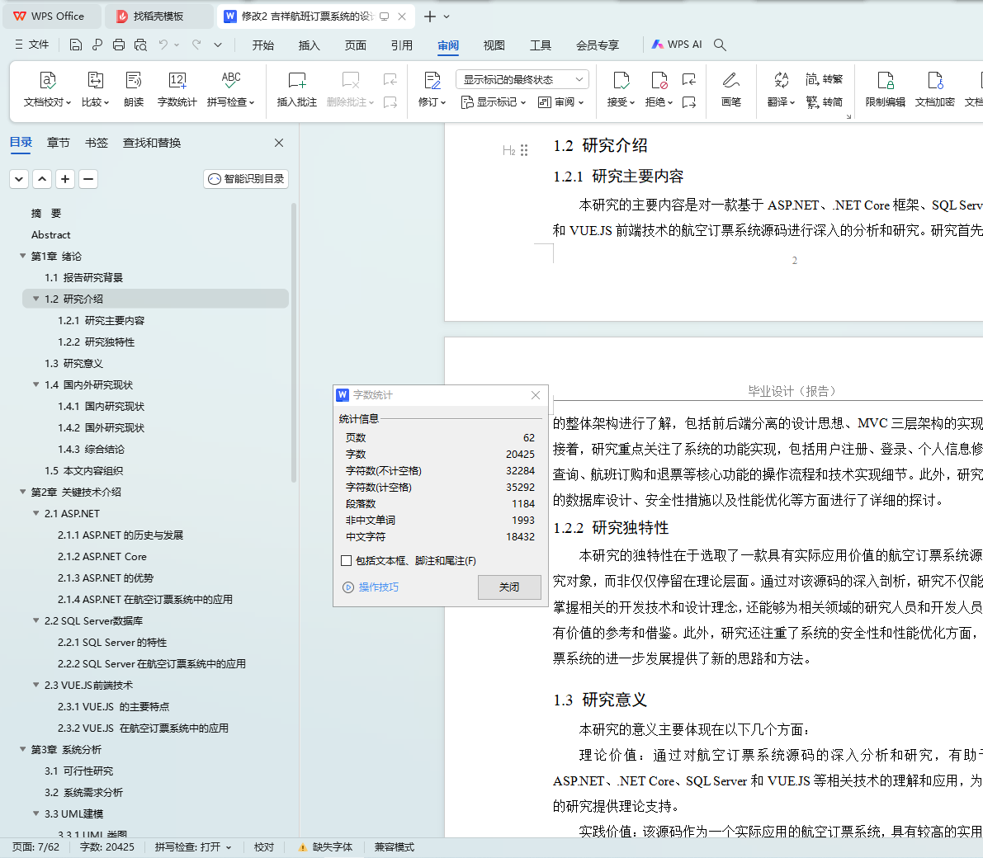This screenshot has width=983, height=858.
Task: Switch to 找稻壳模板 tab
Action: 158,16
